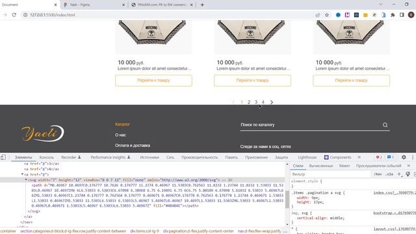416x234 pixels.
Task: Click first product's Перейти к товару button
Action: [x=153, y=81]
